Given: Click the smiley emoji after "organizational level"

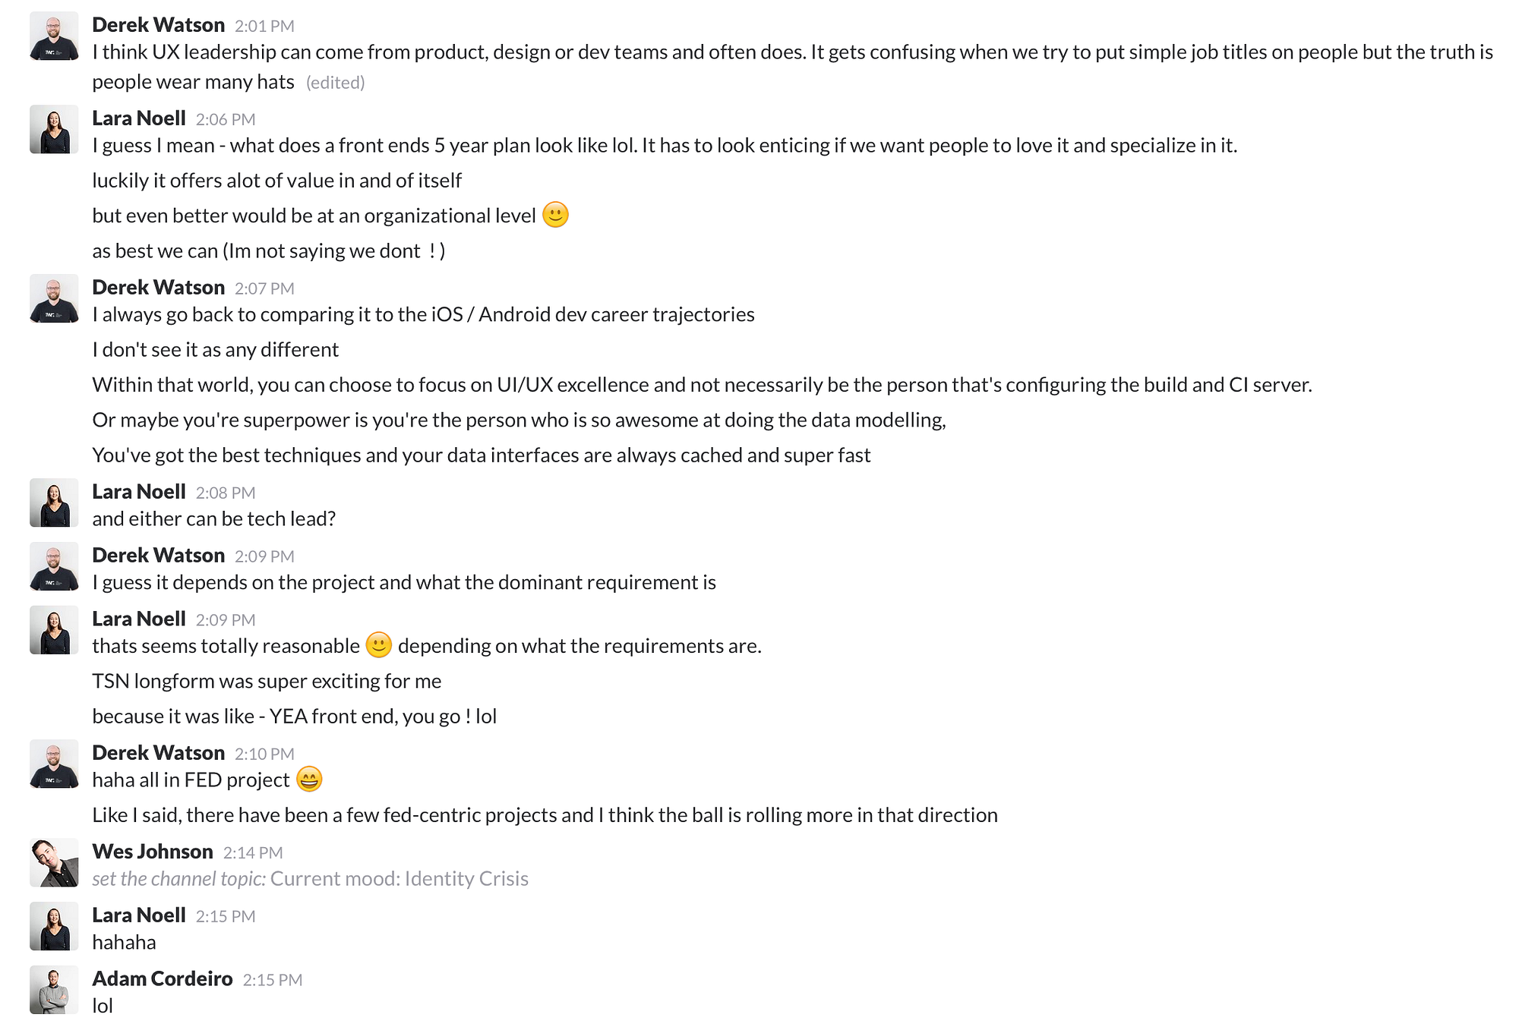Looking at the screenshot, I should click(555, 215).
